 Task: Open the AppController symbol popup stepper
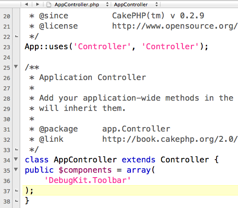click(x=156, y=4)
